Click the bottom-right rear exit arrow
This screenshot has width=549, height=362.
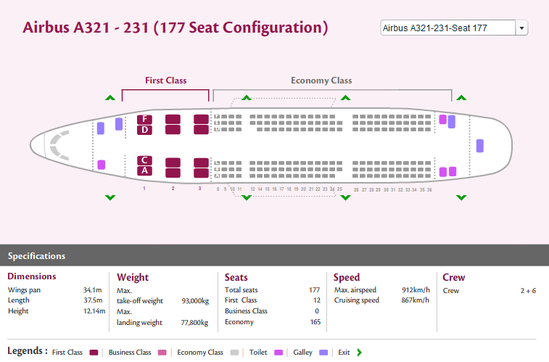(x=461, y=197)
